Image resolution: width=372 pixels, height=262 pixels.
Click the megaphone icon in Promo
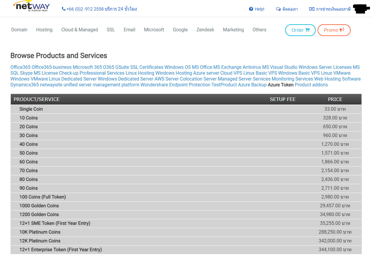click(342, 30)
